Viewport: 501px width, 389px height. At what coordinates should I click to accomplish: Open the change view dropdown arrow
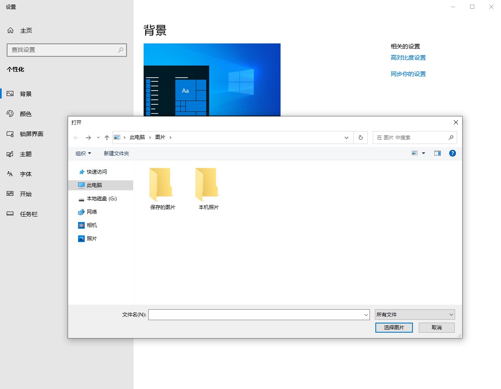click(423, 153)
